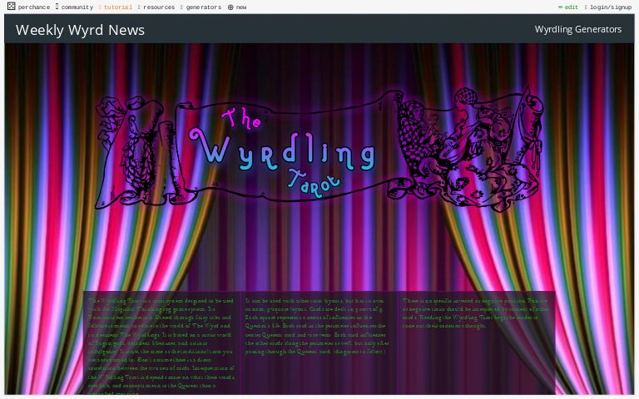The image size is (639, 399).
Task: Click the icon beside generators
Action: tap(181, 7)
